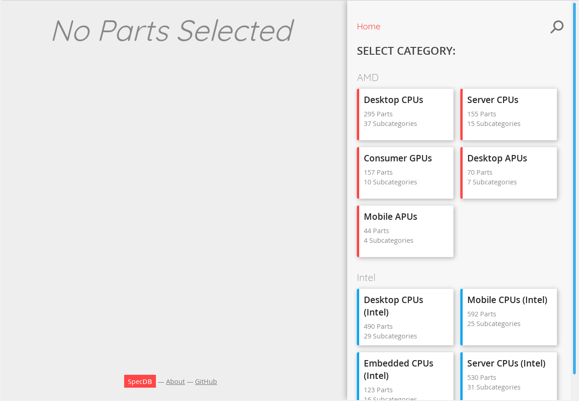The height and width of the screenshot is (401, 579).
Task: Choose Embedded CPUs (Intel) card
Action: coord(405,376)
